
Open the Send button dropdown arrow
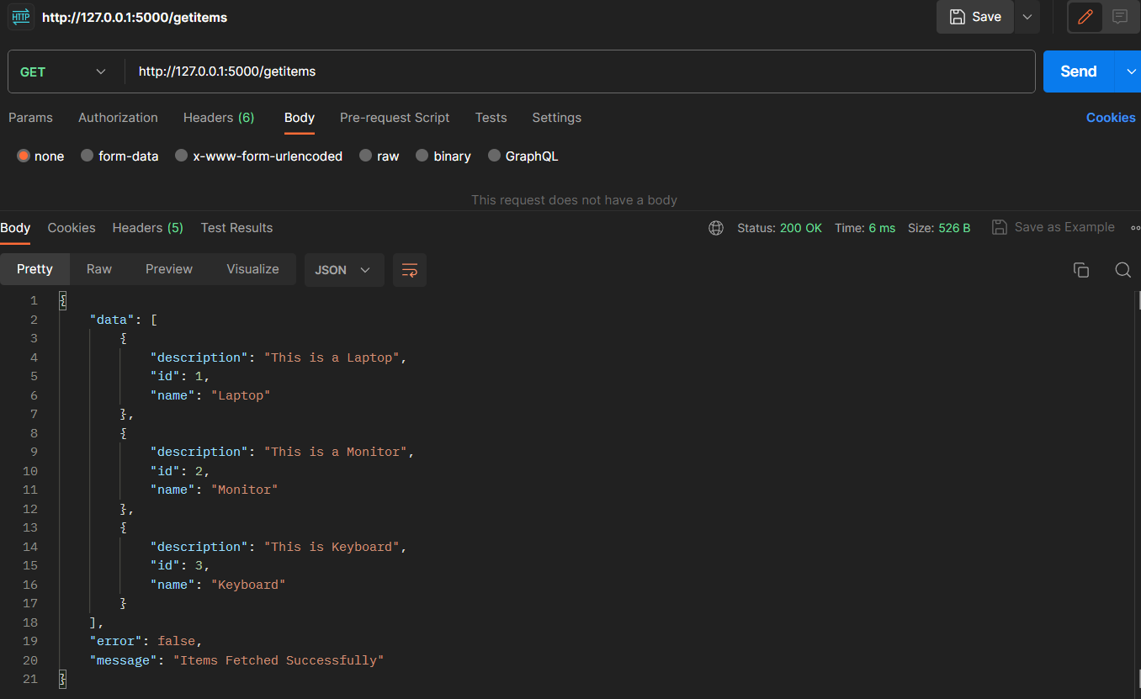1130,71
